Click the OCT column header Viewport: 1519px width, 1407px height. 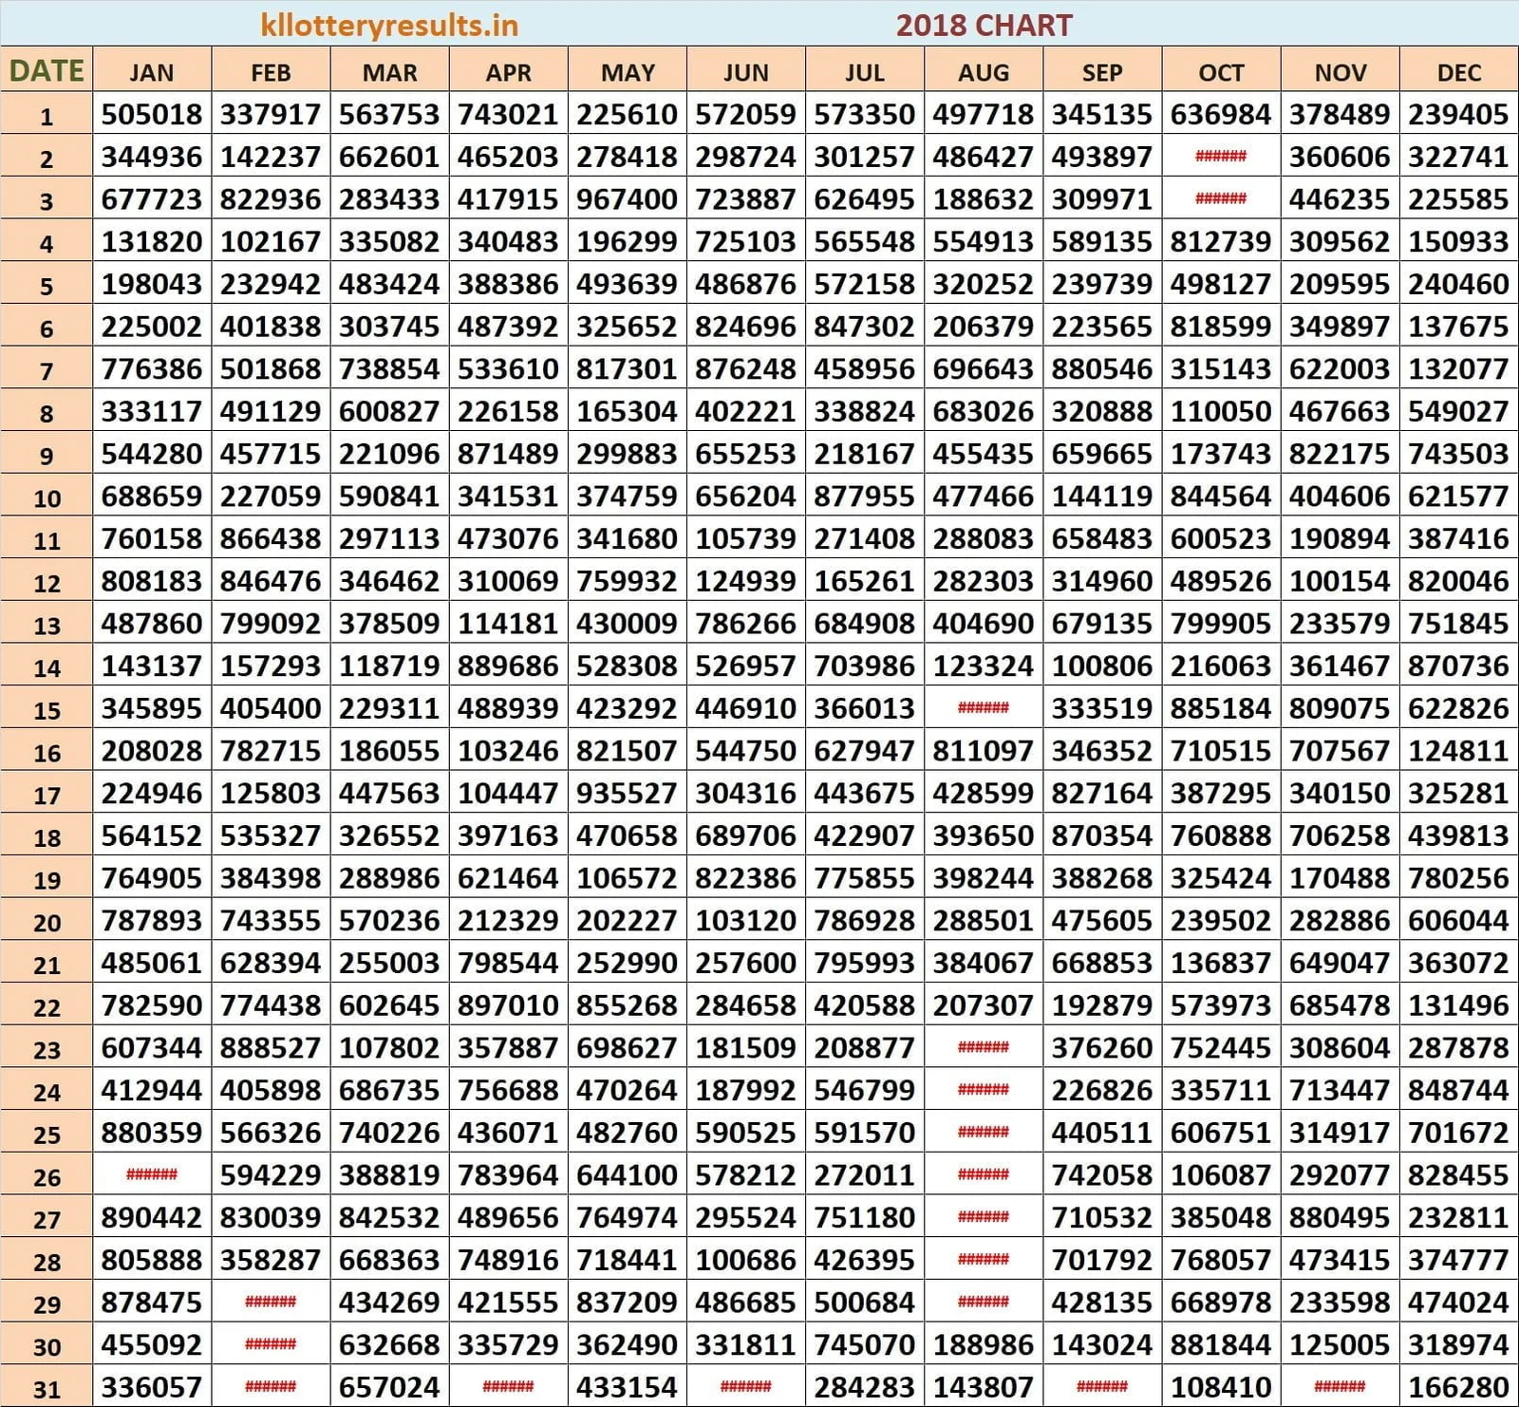(x=1221, y=72)
